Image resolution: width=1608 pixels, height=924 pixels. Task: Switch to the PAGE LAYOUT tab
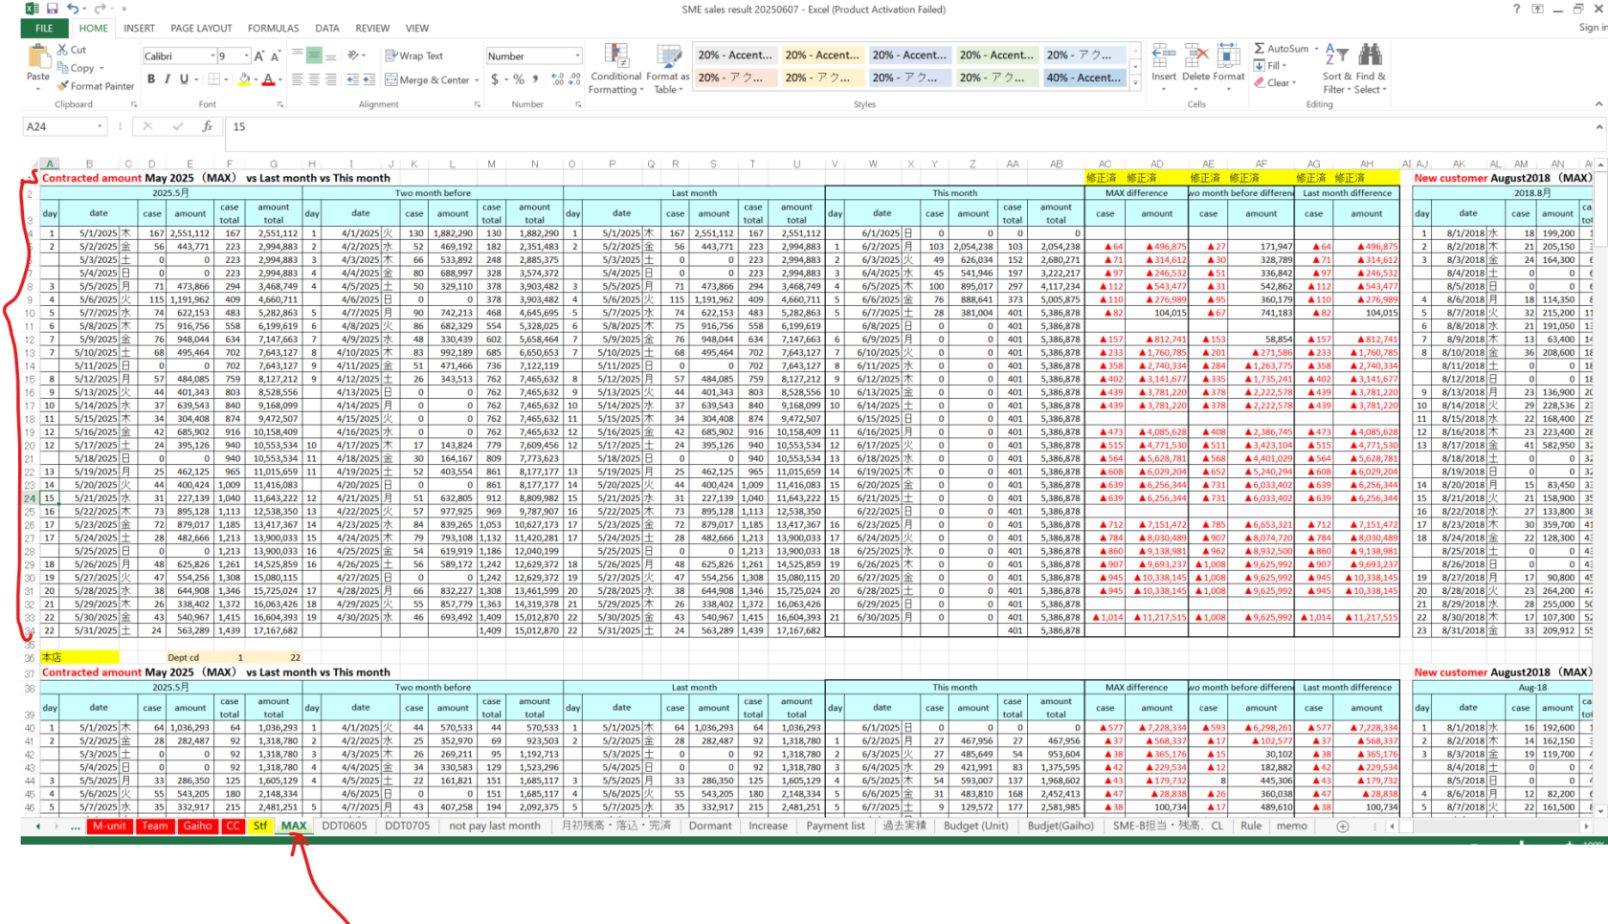[201, 29]
